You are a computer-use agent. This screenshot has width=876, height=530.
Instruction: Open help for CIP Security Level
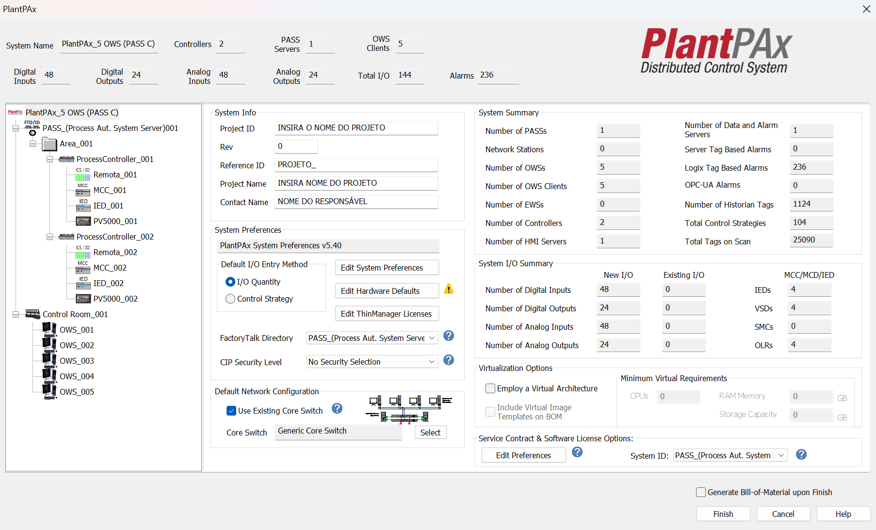pos(449,360)
